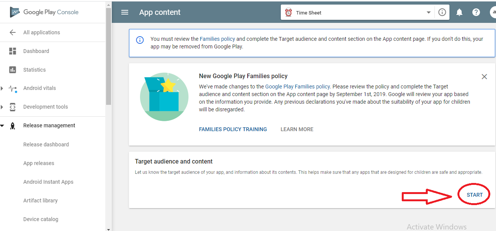This screenshot has height=231, width=496.
Task: Open Release dashboard submenu item
Action: click(x=46, y=144)
